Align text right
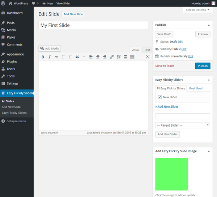Image resolution: width=217 pixels, height=197 pixels. click(105, 57)
